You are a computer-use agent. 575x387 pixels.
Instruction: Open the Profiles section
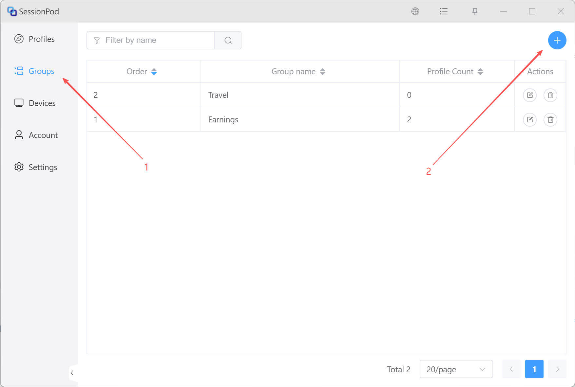(x=34, y=39)
